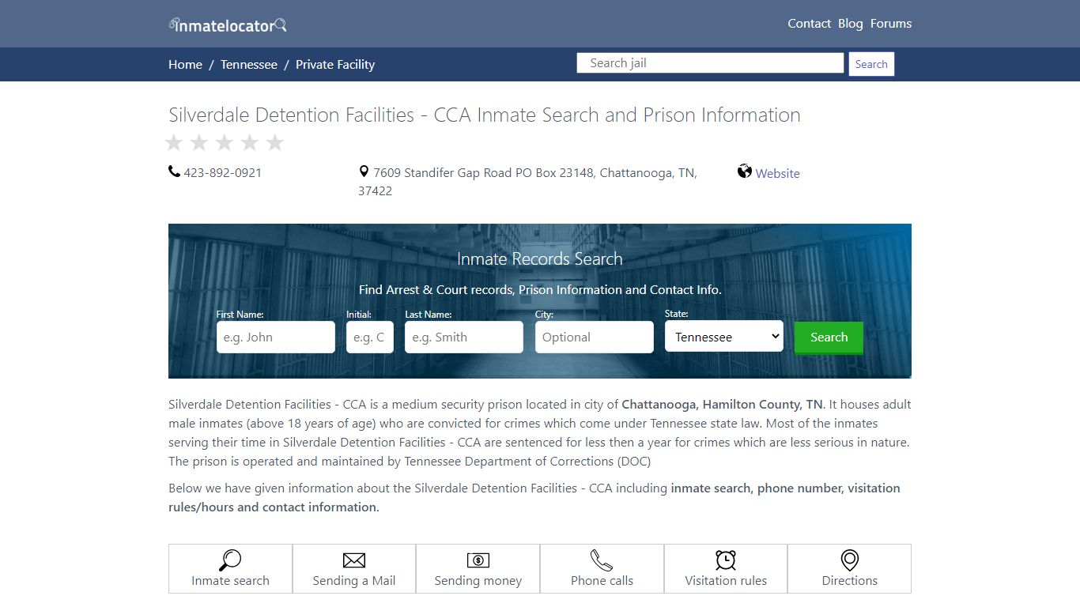The height and width of the screenshot is (607, 1080).
Task: Click the Silverdale Detention Facilities page title
Action: coord(485,115)
